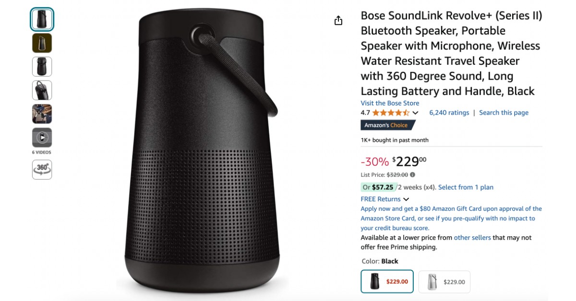
Task: Click the Search this page link
Action: click(504, 113)
